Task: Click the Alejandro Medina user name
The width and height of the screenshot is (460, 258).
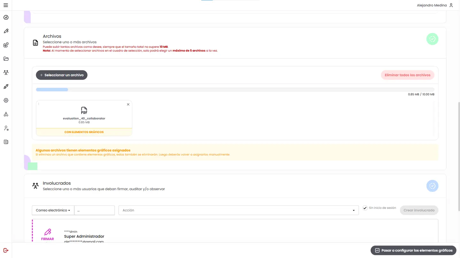Action: (432, 5)
